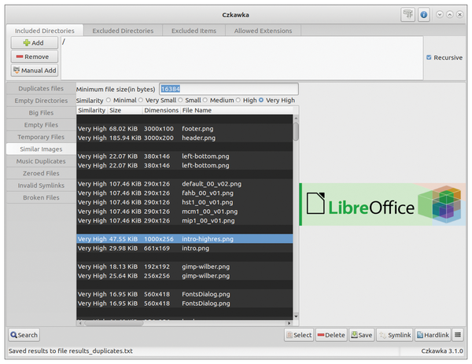Select the Broken Files mode

[41, 197]
